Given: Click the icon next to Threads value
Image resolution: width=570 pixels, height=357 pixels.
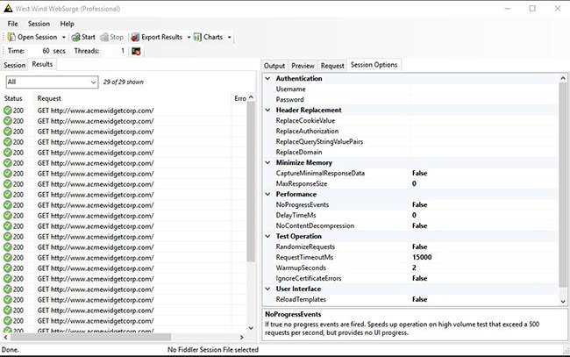Looking at the screenshot, I should tap(136, 51).
